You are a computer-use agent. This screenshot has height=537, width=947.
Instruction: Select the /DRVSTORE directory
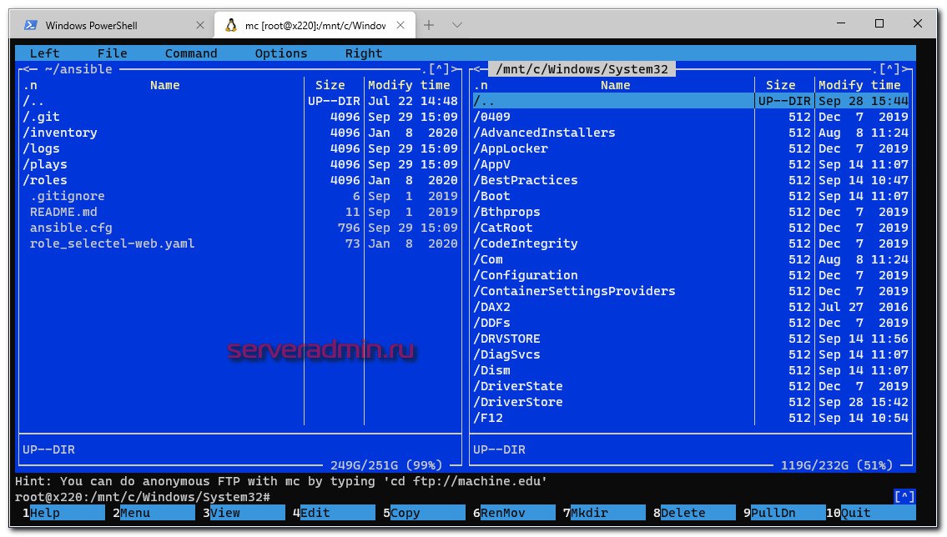point(691,339)
